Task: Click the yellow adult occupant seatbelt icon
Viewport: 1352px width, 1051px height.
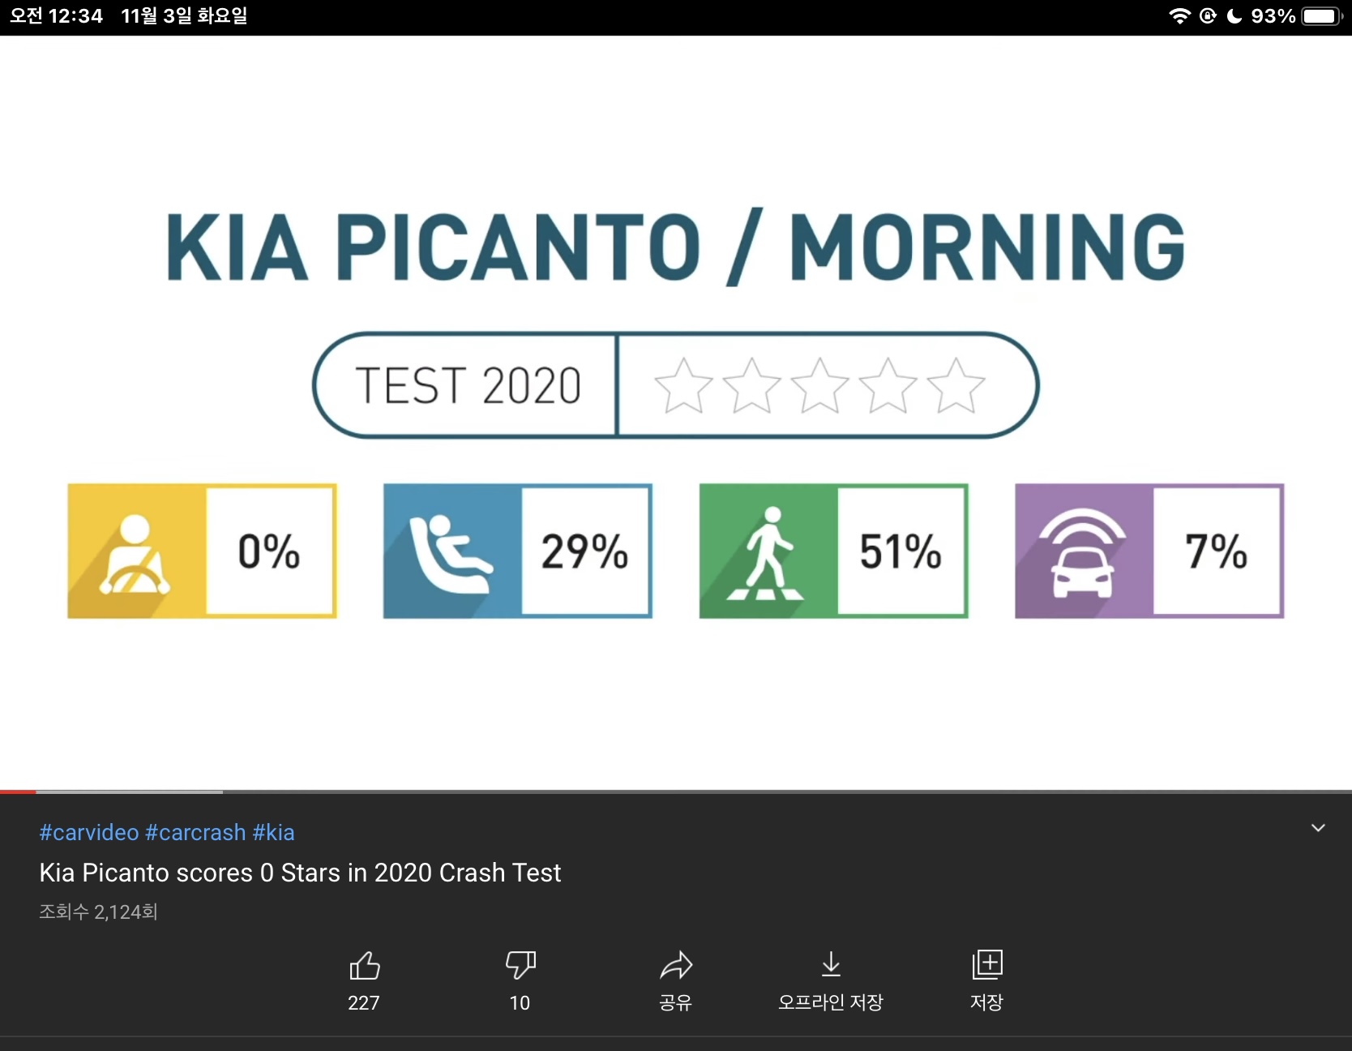Action: pyautogui.click(x=136, y=551)
